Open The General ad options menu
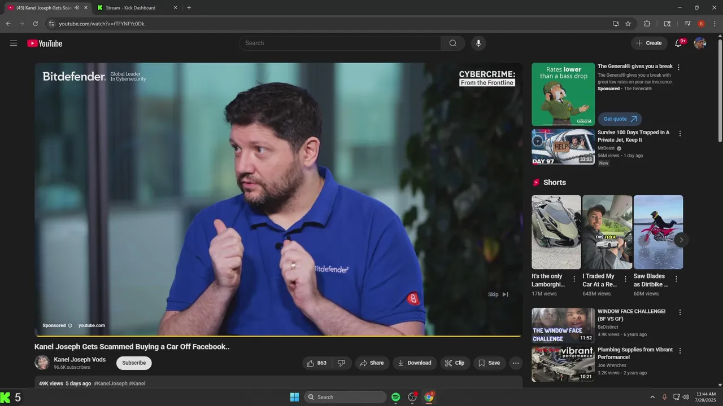Screen dimensions: 723x406 (679, 67)
